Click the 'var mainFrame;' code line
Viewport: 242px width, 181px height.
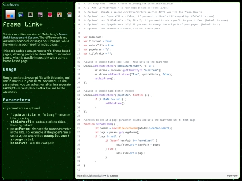pos(93,37)
